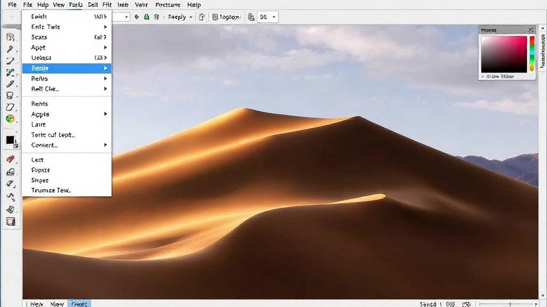Open the DG dropdown in the toolbar
Viewport: 547px width, 307px height.
(x=268, y=17)
